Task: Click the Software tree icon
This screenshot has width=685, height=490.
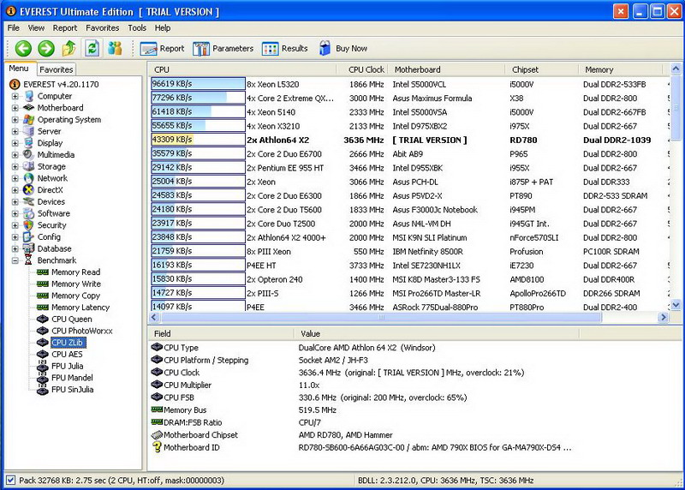Action: [x=29, y=213]
